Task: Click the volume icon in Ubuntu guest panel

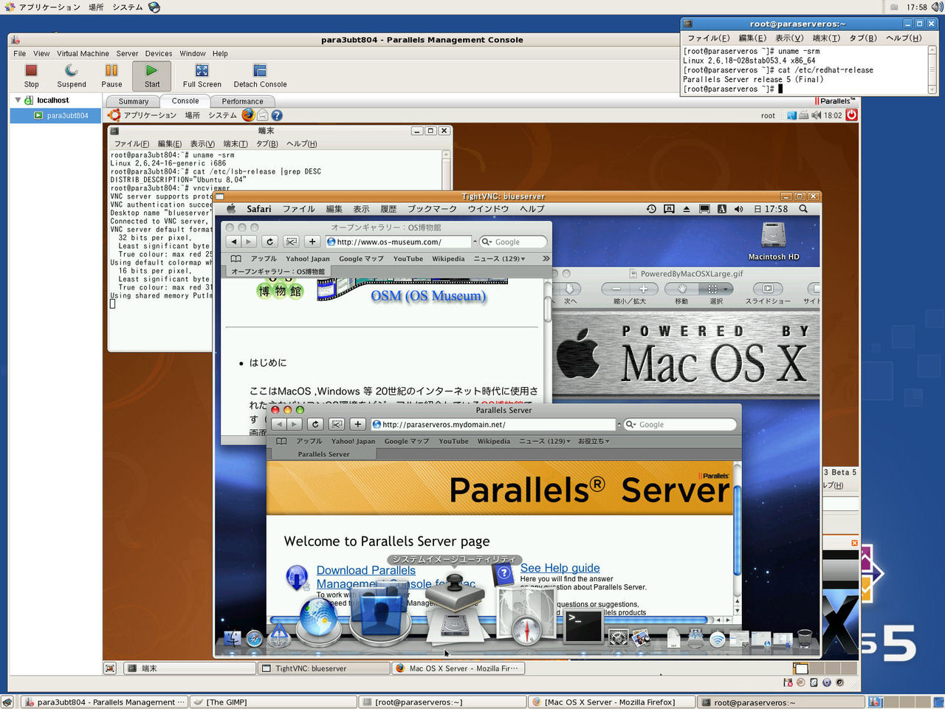Action: tap(816, 115)
